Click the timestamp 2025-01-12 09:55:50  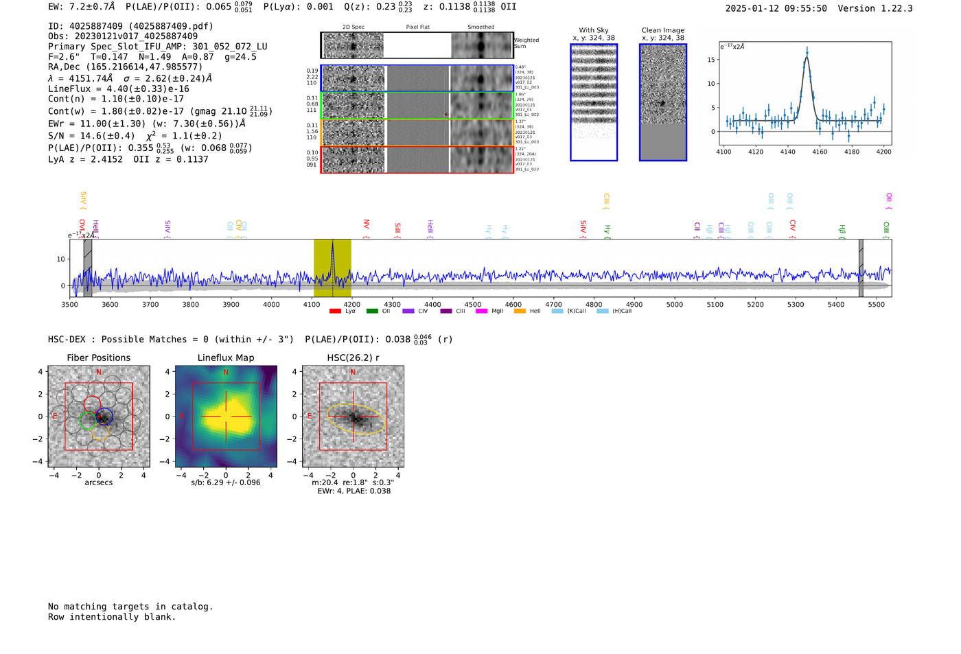(x=776, y=8)
